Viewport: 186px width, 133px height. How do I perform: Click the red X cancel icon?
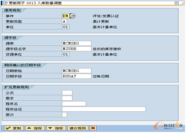tap(93, 128)
